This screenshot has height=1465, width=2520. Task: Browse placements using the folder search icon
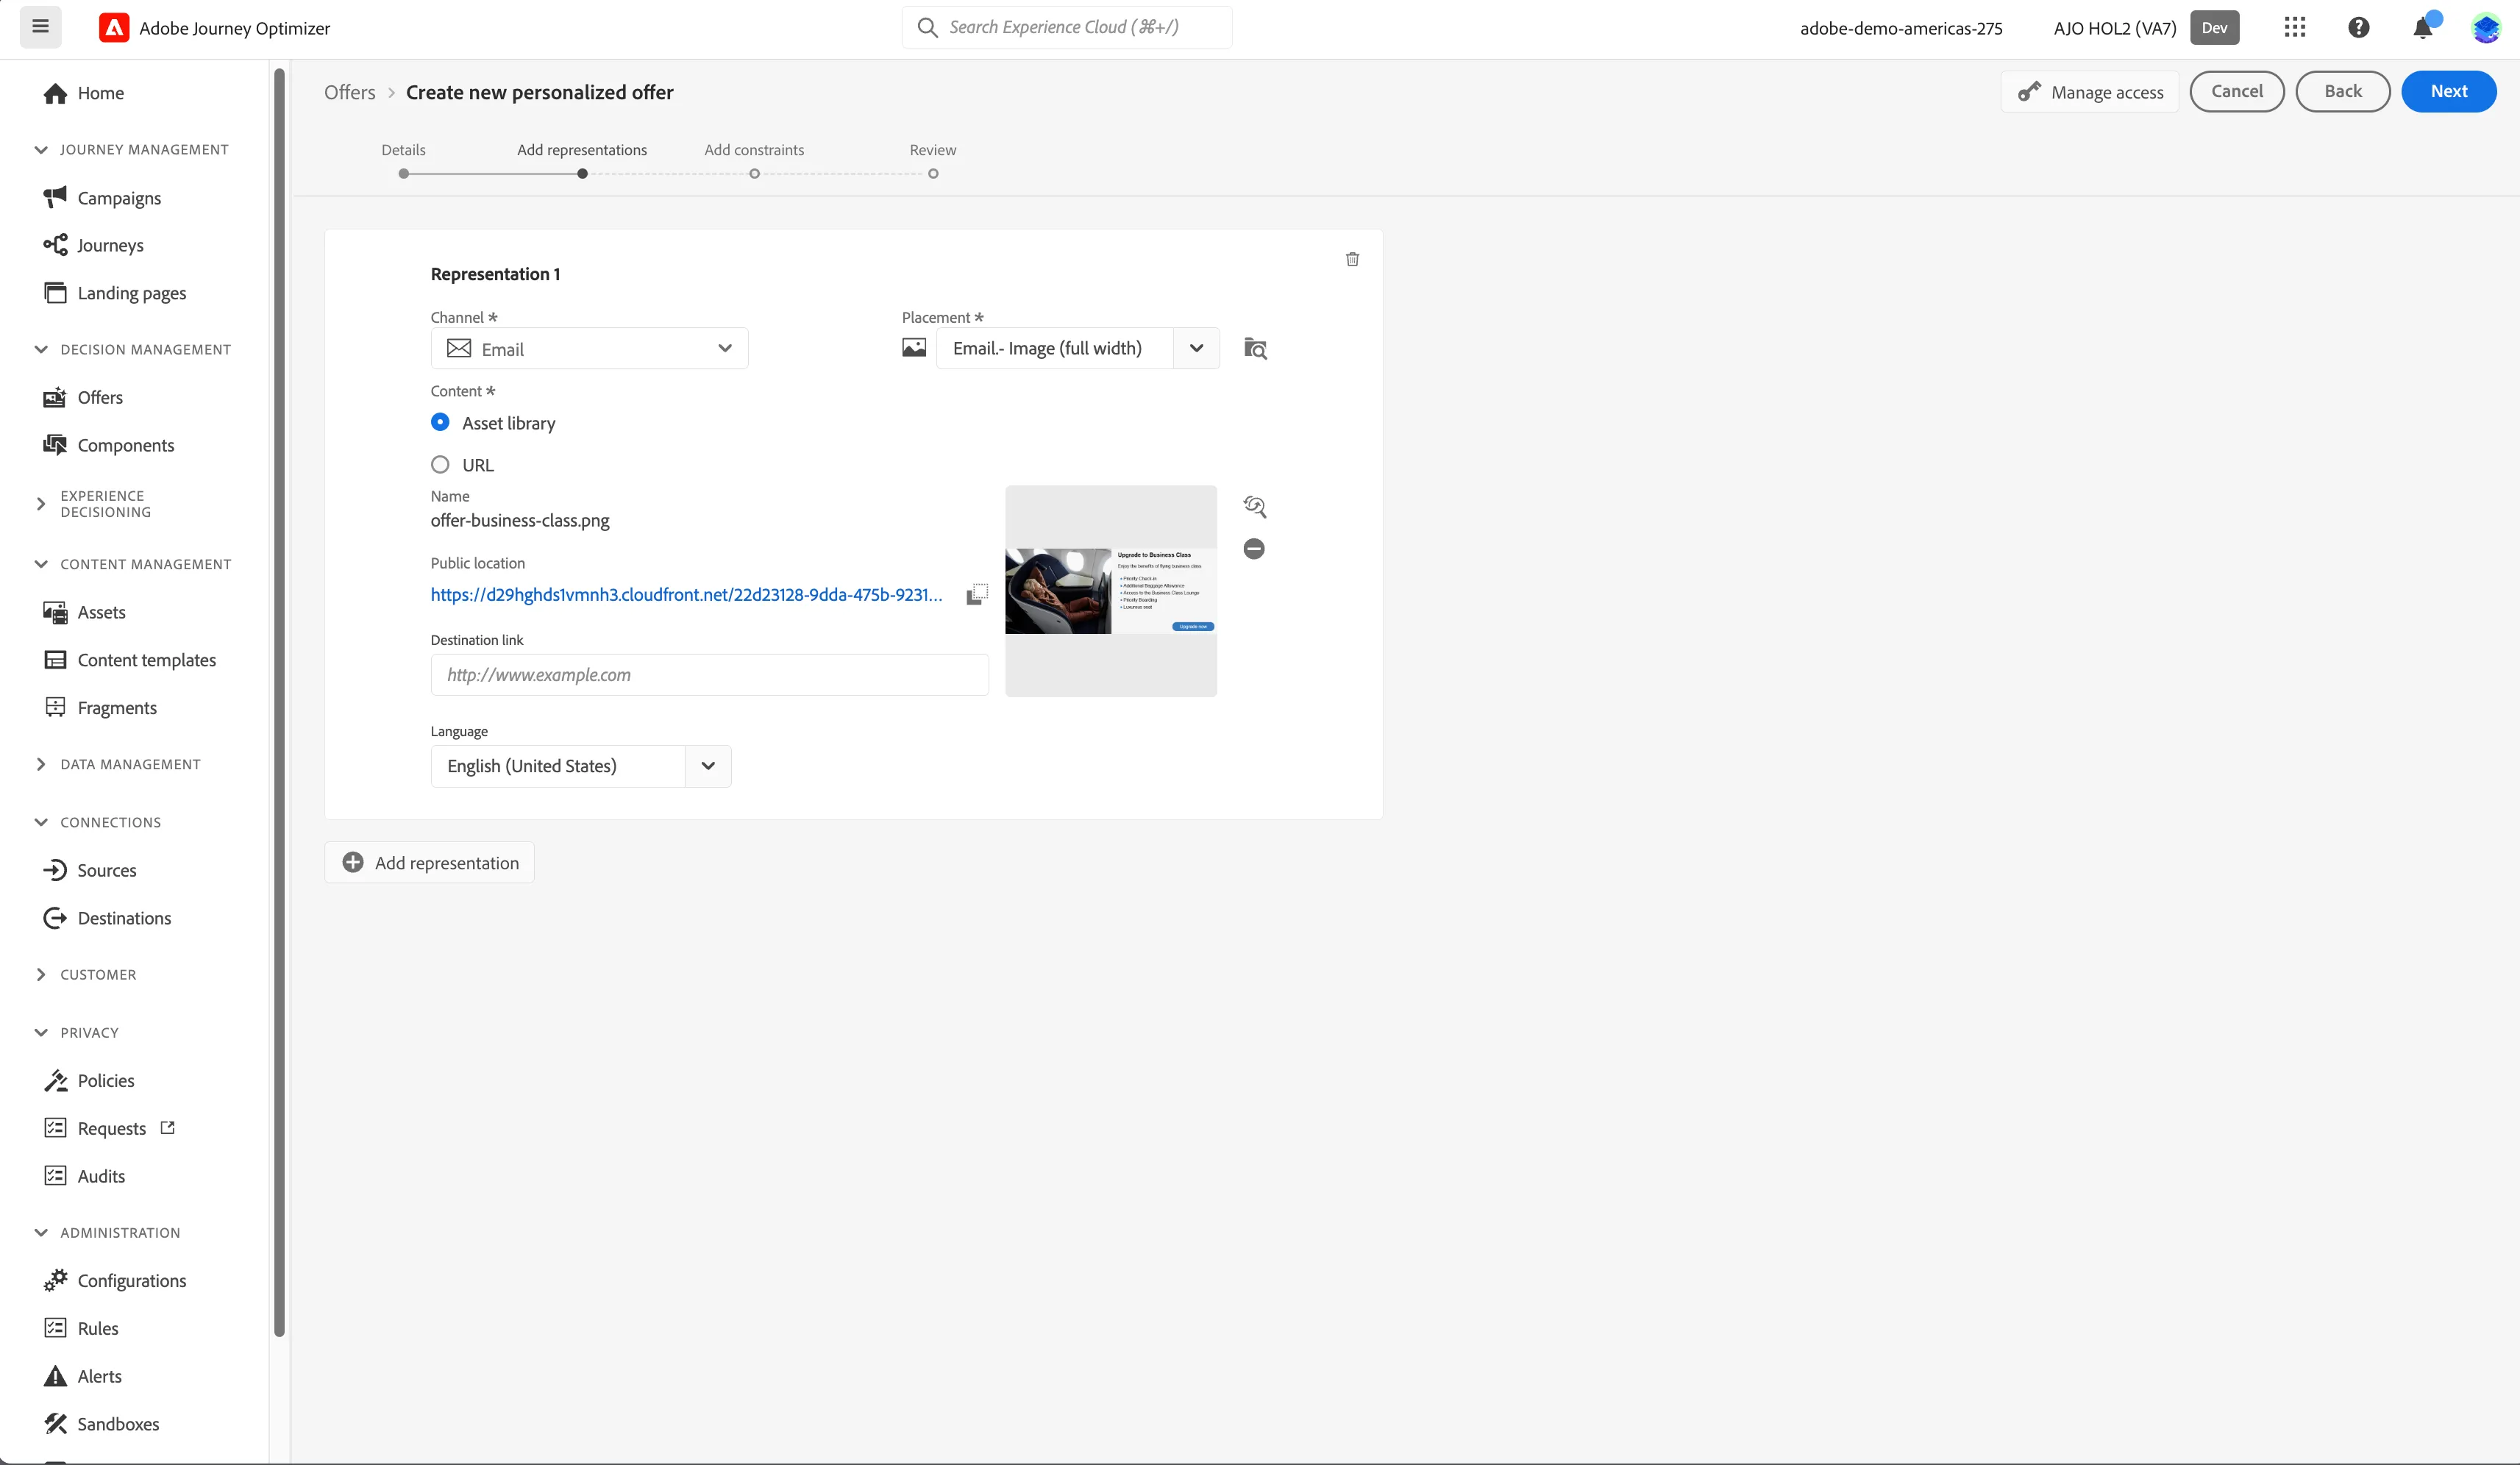[x=1255, y=348]
